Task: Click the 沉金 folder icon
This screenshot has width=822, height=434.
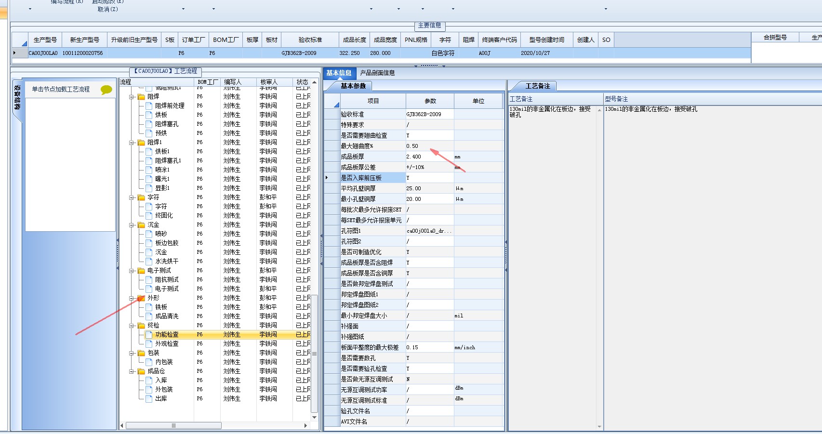Action: pos(142,225)
